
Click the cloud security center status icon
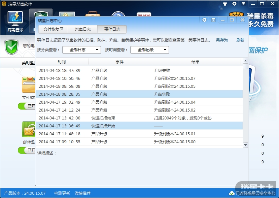click(x=232, y=193)
